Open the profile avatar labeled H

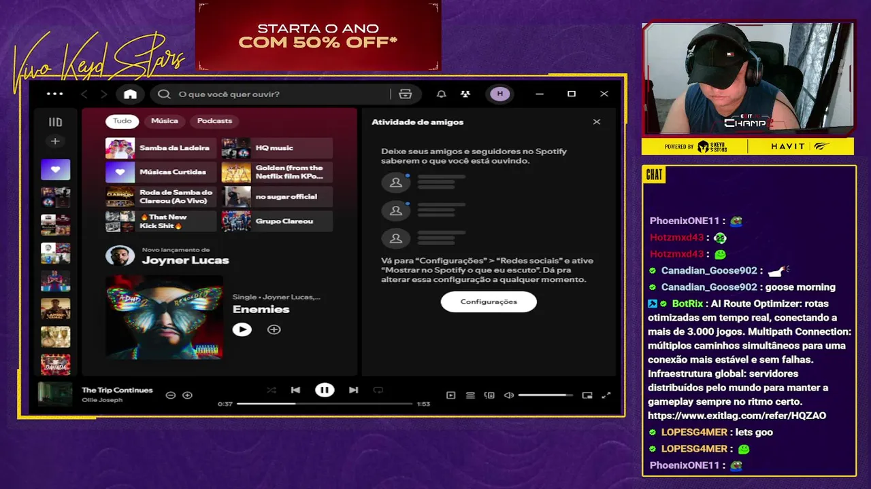[500, 94]
